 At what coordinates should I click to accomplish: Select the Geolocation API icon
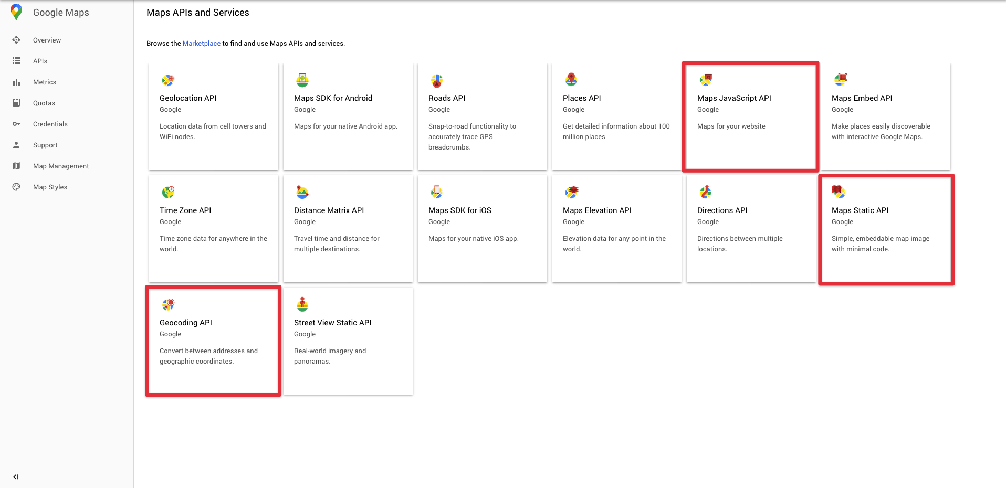pyautogui.click(x=168, y=80)
